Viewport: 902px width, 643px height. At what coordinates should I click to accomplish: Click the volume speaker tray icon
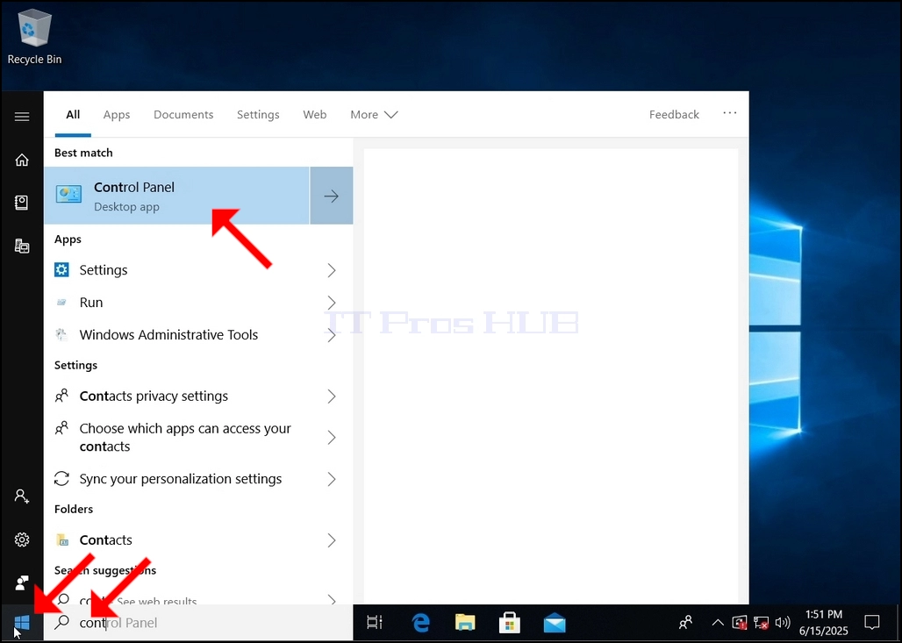(783, 622)
